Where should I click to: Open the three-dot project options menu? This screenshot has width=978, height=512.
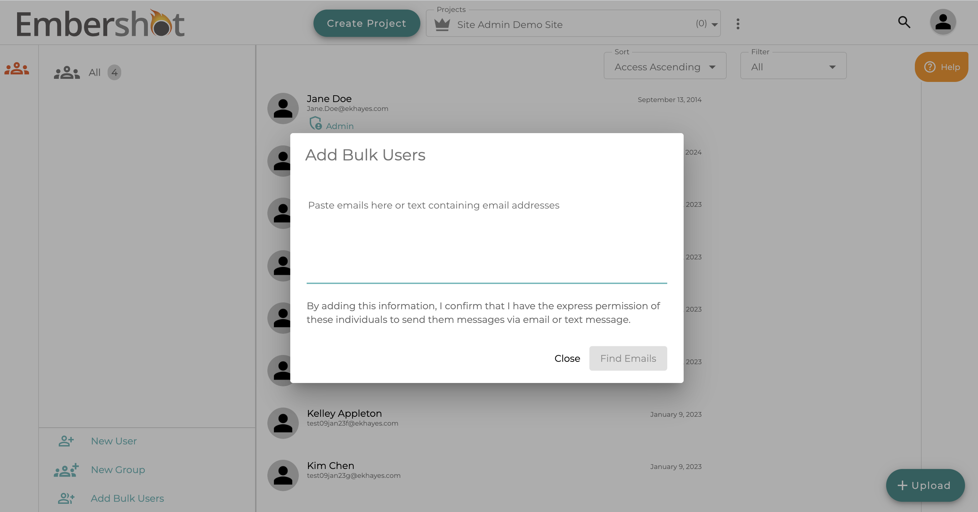738,24
